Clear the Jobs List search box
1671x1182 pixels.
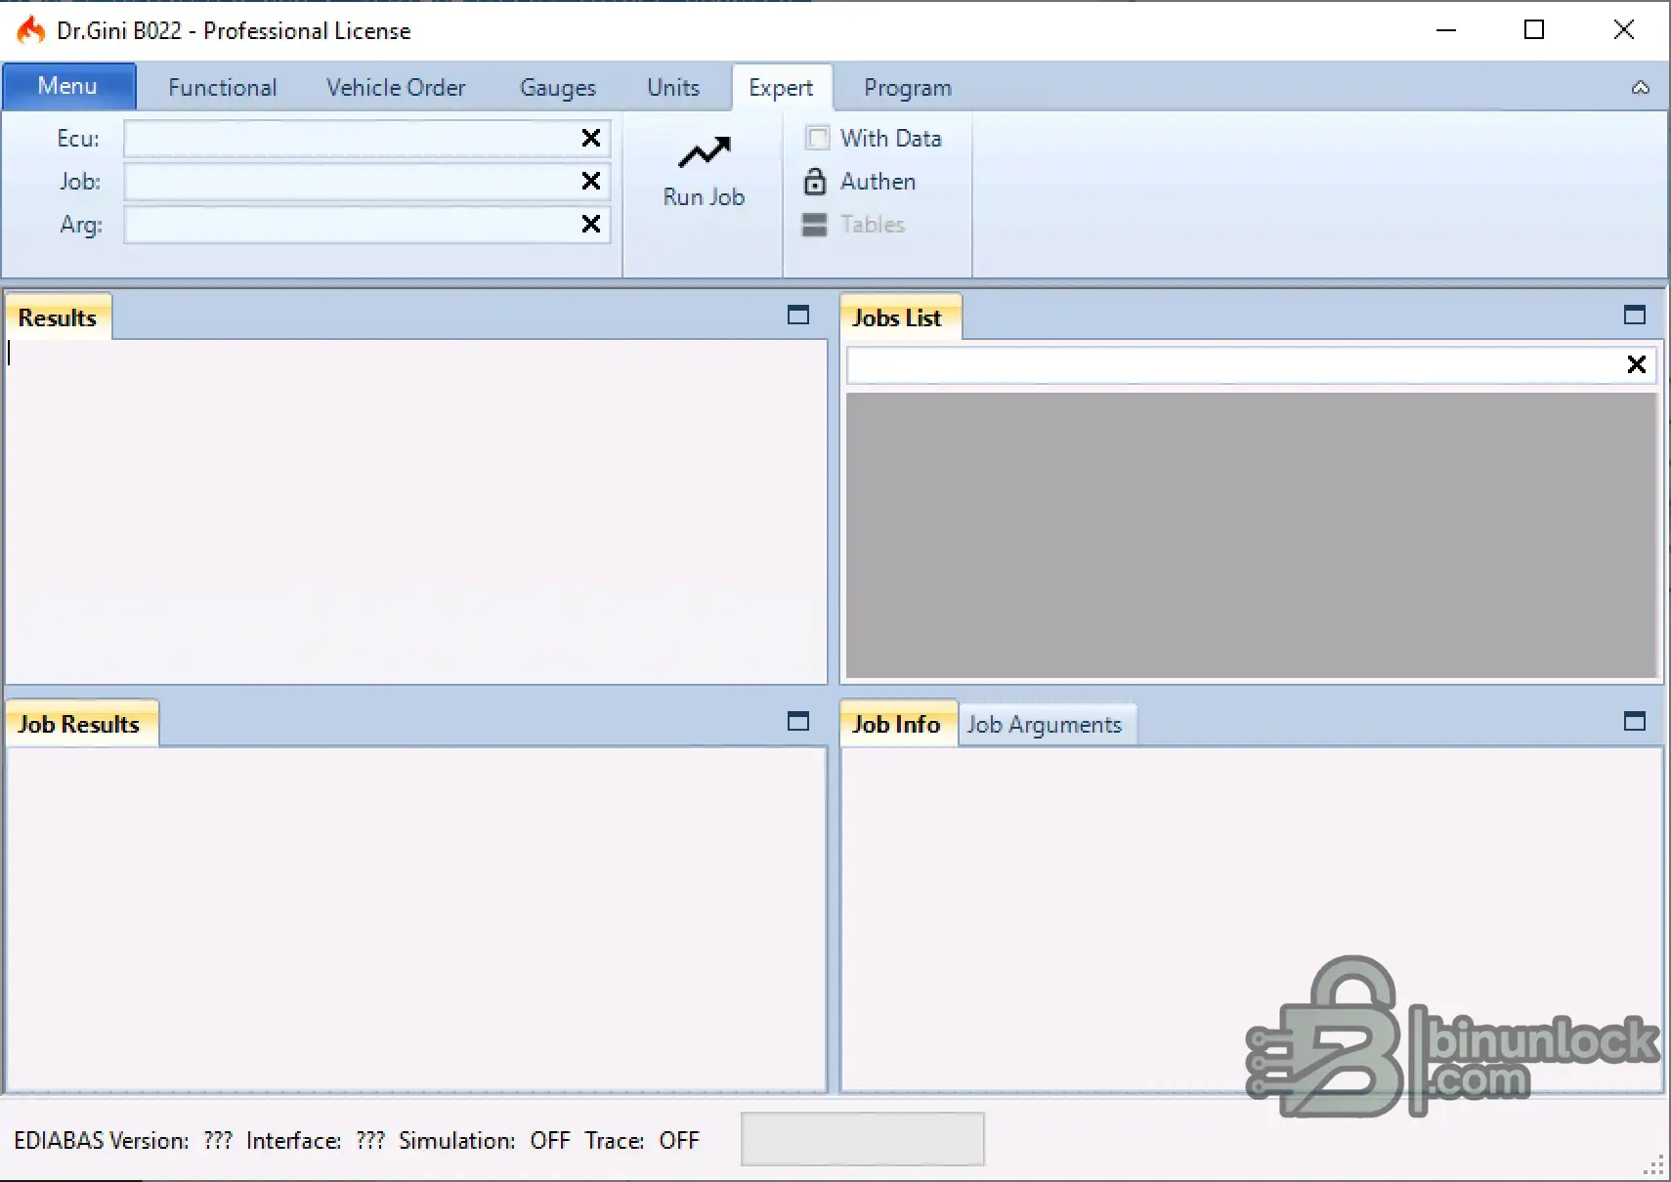1637,364
